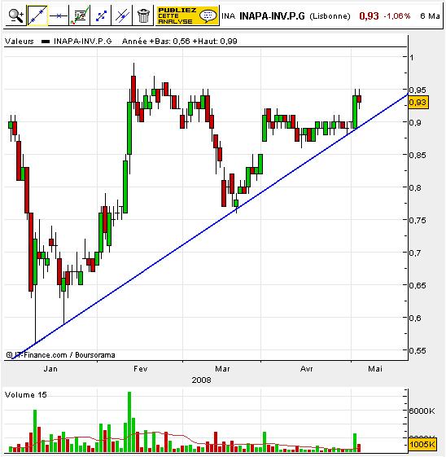Click the 6000K volume axis label
Image resolution: width=446 pixels, height=457 pixels.
pos(422,411)
